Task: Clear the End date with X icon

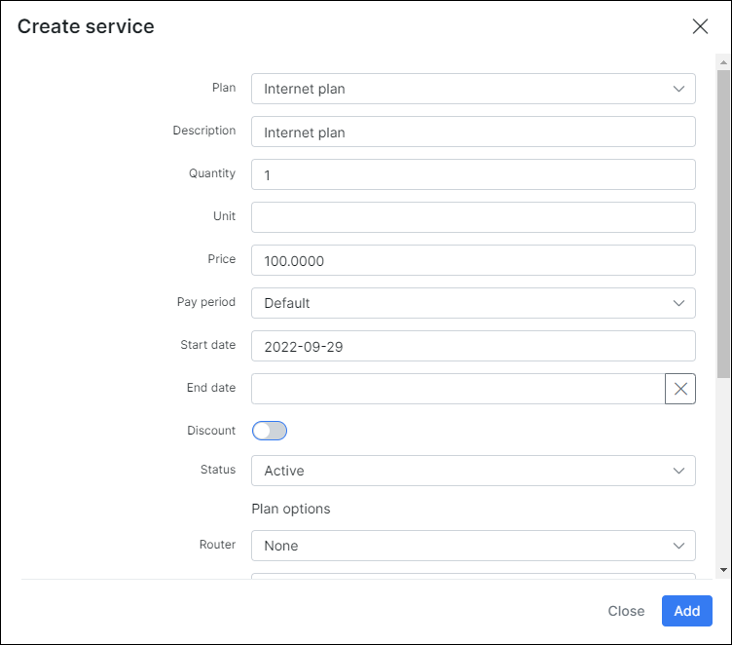Action: (x=680, y=389)
